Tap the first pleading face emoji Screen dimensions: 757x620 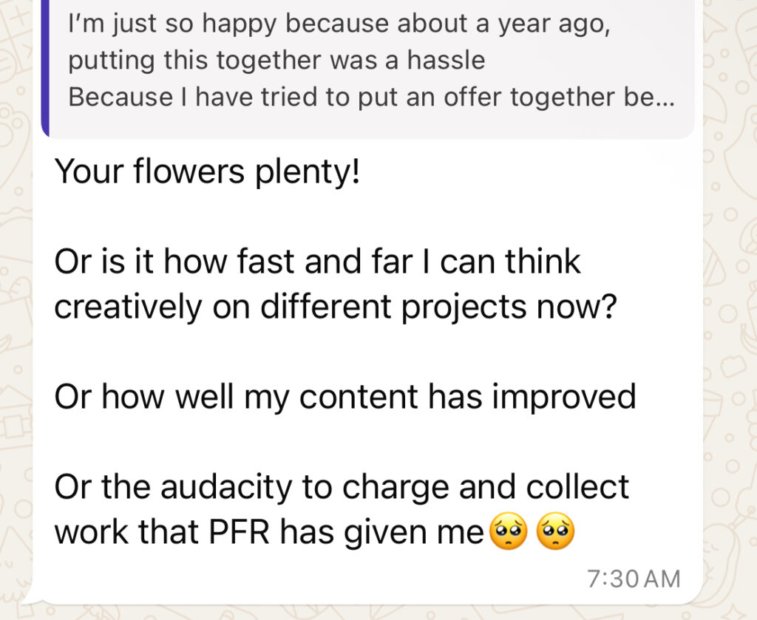[x=509, y=532]
